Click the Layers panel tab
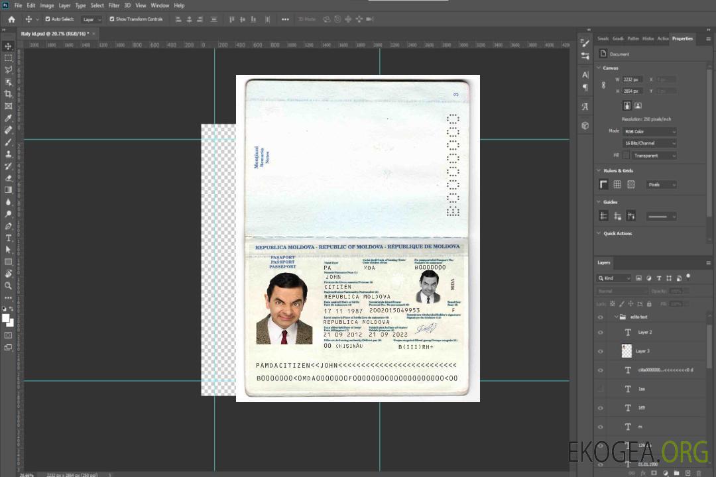 [604, 262]
